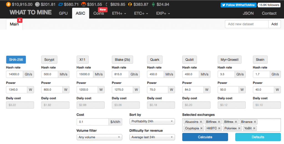The width and height of the screenshot is (284, 144).
Task: Click the Monero icon next to $351.55
Action: [83, 4]
